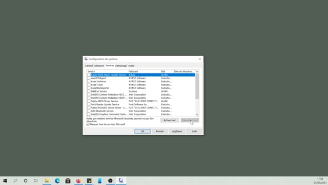328x185 pixels.
Task: Click the Activer tout button
Action: pyautogui.click(x=170, y=120)
